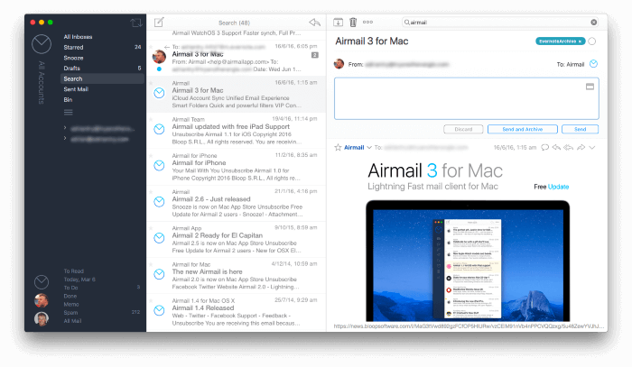Open email 'The new Airmail is here'
Screen dimensions: 632x367
tap(237, 275)
